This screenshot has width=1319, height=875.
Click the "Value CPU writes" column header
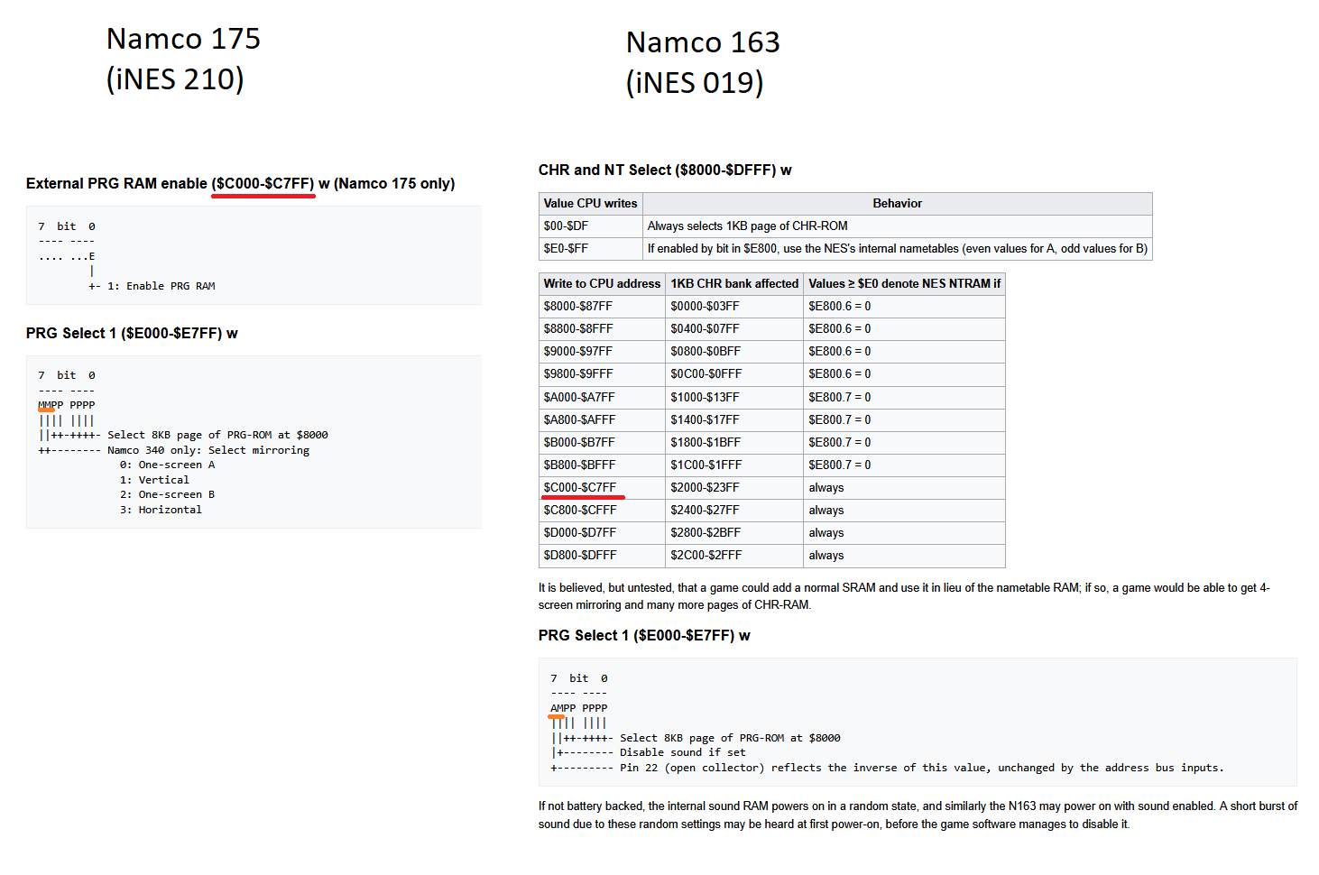pyautogui.click(x=590, y=204)
